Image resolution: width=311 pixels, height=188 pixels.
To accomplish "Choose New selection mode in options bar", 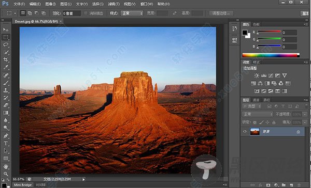I will click(x=23, y=13).
